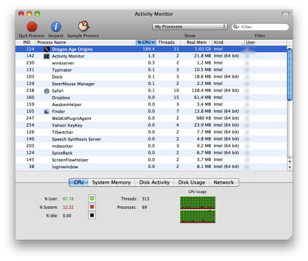Select the Dropbox process row
Image resolution: width=308 pixels, height=261 pixels.
coord(151,97)
